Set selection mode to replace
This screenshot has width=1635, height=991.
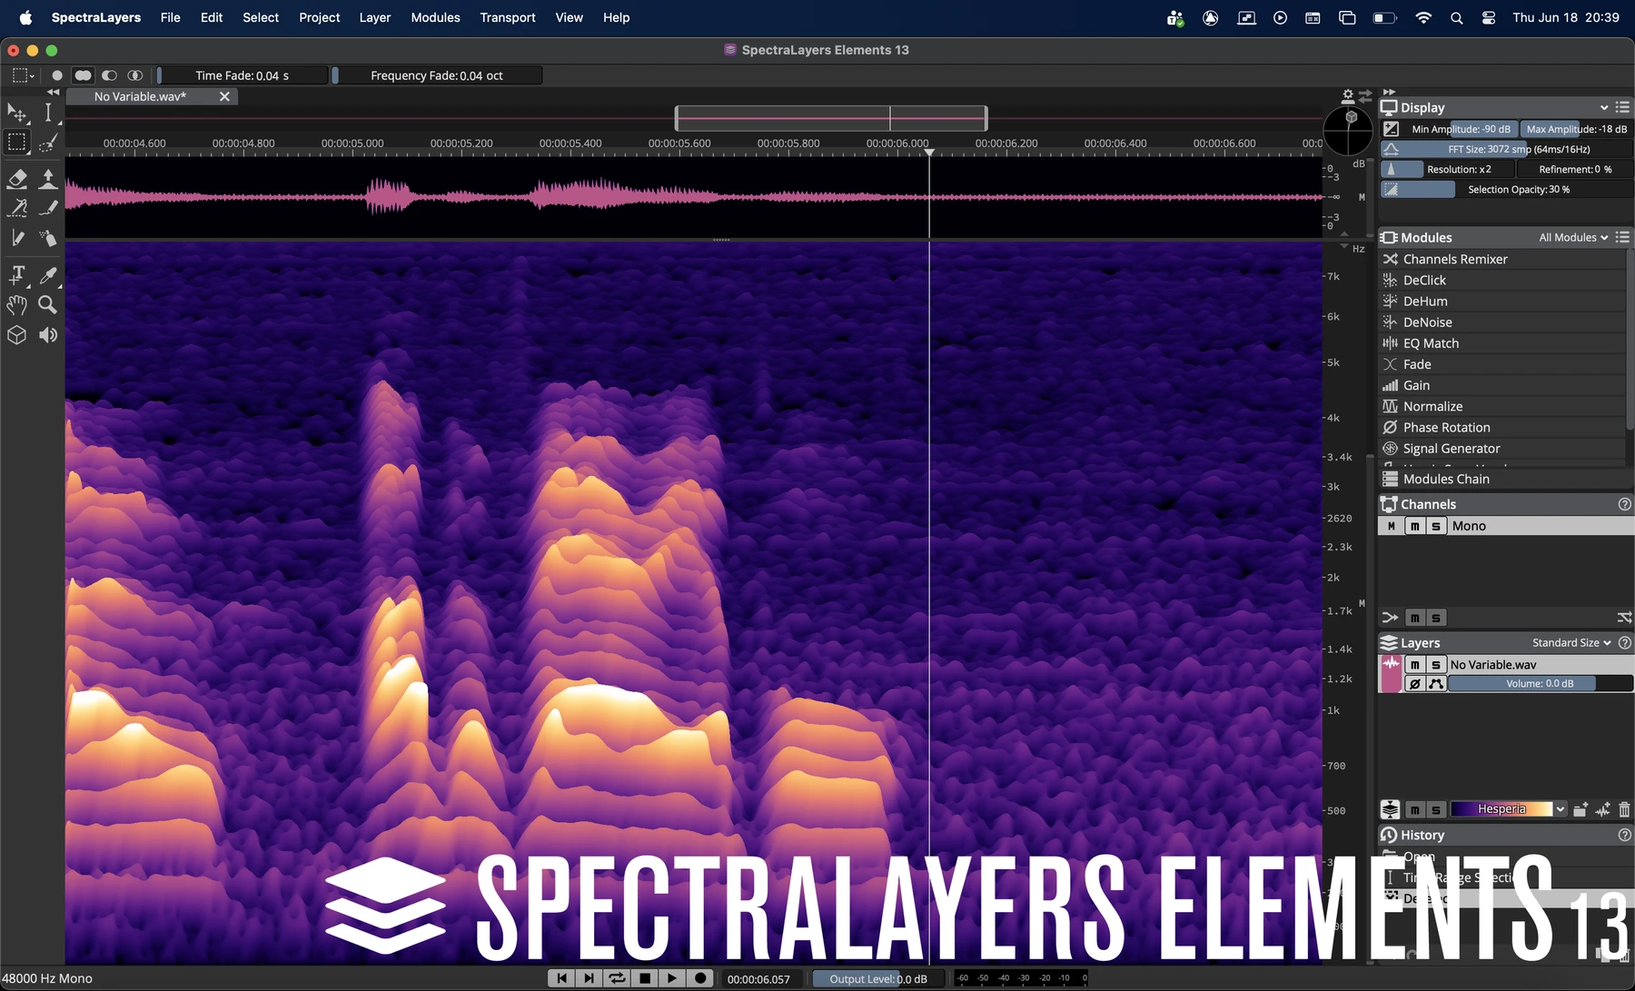[x=57, y=75]
